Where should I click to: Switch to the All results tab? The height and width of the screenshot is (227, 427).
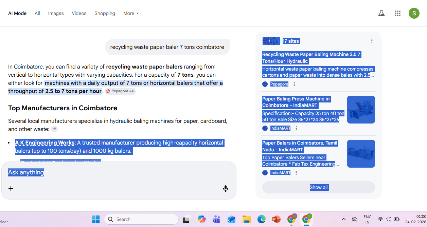point(37,13)
